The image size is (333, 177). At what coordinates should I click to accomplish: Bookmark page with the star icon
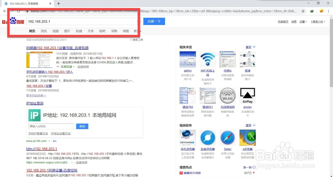(x=303, y=11)
